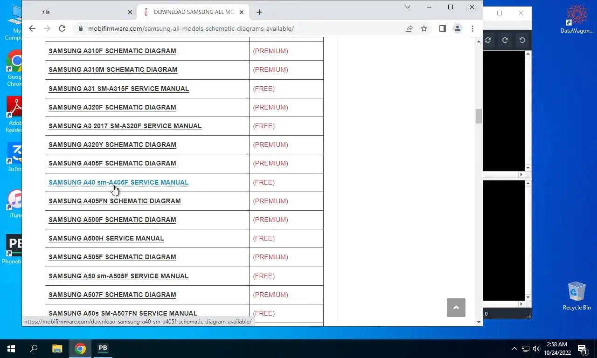Click (FREE) label in the A500H row
The height and width of the screenshot is (358, 597).
(x=264, y=238)
